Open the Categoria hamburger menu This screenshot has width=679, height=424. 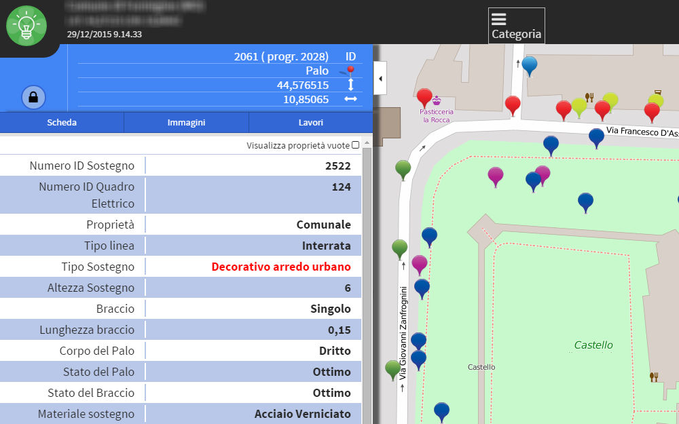tap(516, 26)
